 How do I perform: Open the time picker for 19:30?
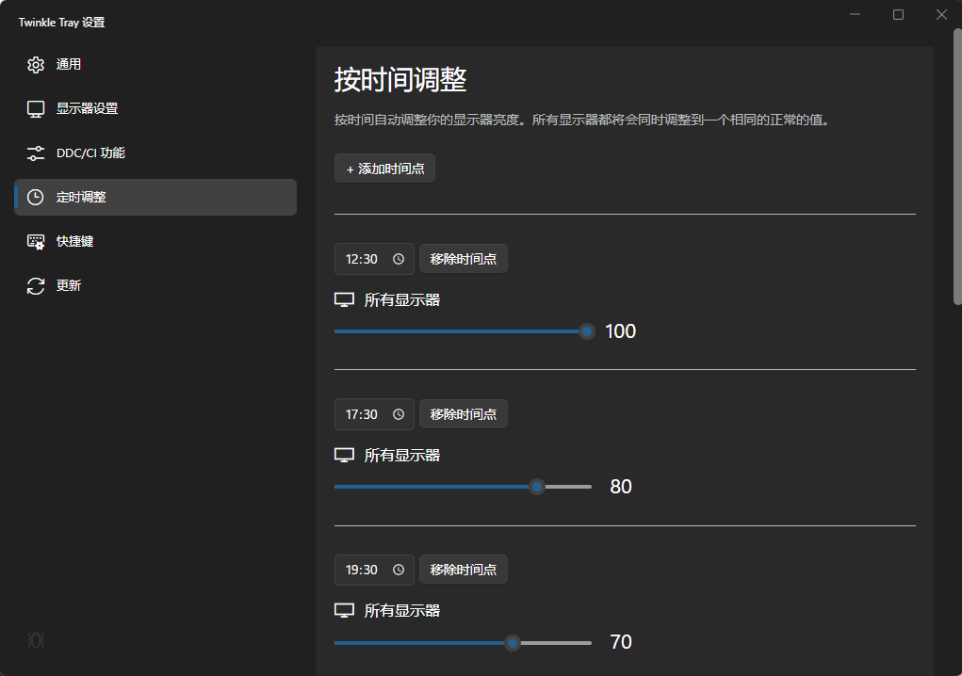398,569
